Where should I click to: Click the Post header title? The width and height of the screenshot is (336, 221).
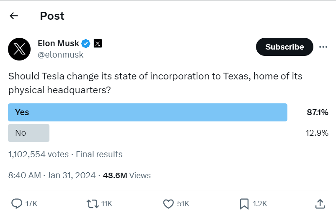pyautogui.click(x=52, y=16)
